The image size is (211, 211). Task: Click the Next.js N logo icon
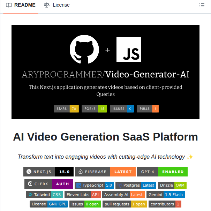coord(29,172)
